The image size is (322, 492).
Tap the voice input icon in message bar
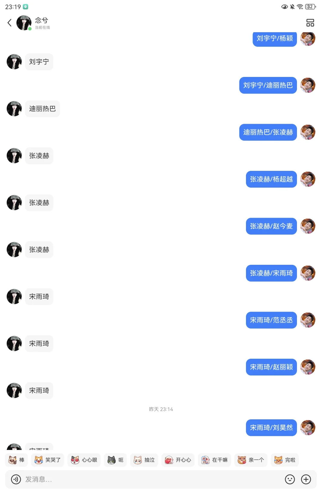16,479
